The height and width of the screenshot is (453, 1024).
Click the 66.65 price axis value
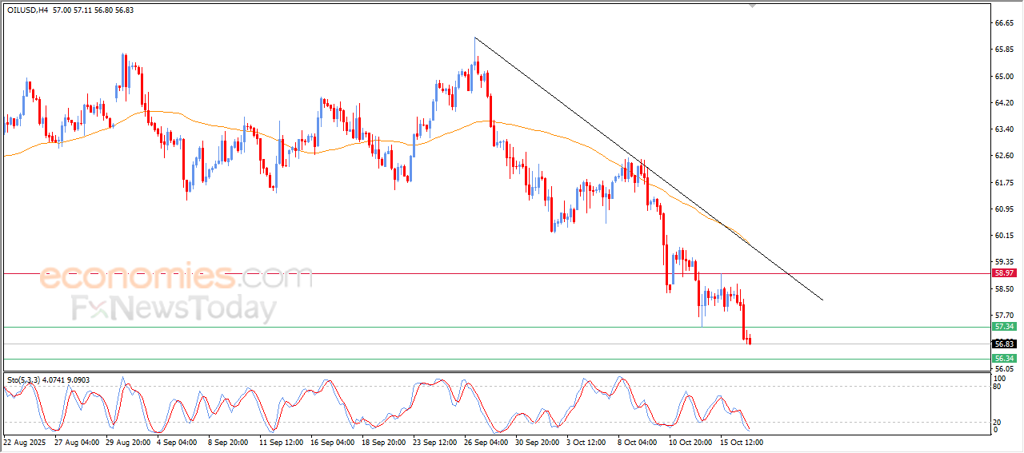[1004, 23]
